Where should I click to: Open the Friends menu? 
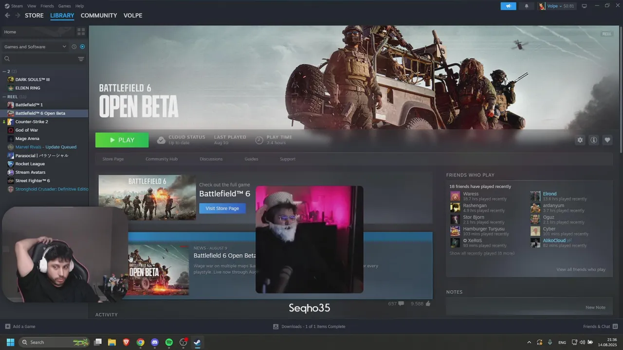coord(47,6)
